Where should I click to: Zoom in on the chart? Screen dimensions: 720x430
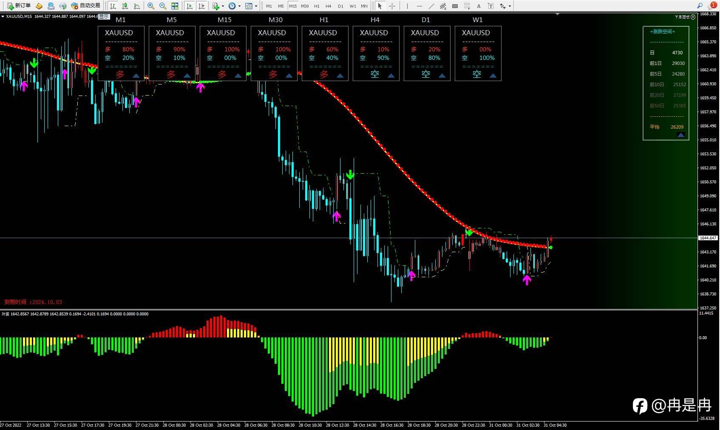[151, 6]
